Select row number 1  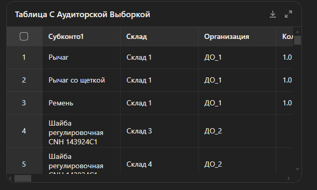point(24,57)
